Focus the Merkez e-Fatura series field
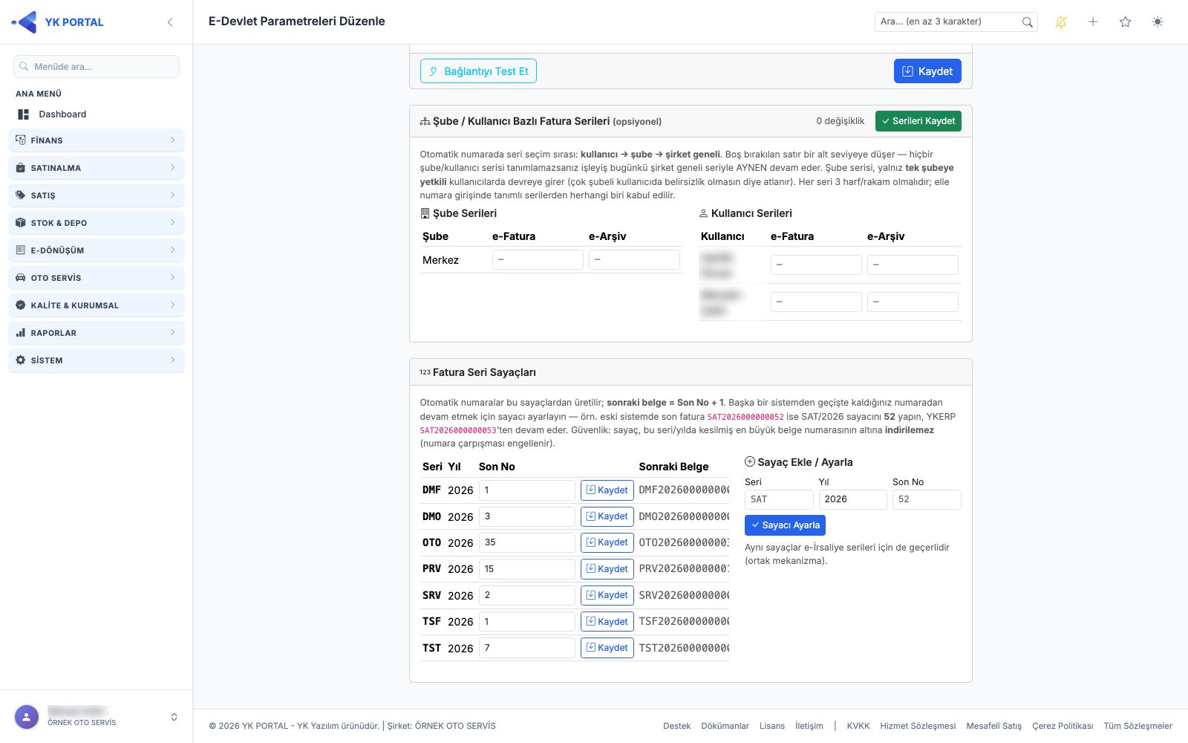The image size is (1188, 743). click(x=538, y=260)
